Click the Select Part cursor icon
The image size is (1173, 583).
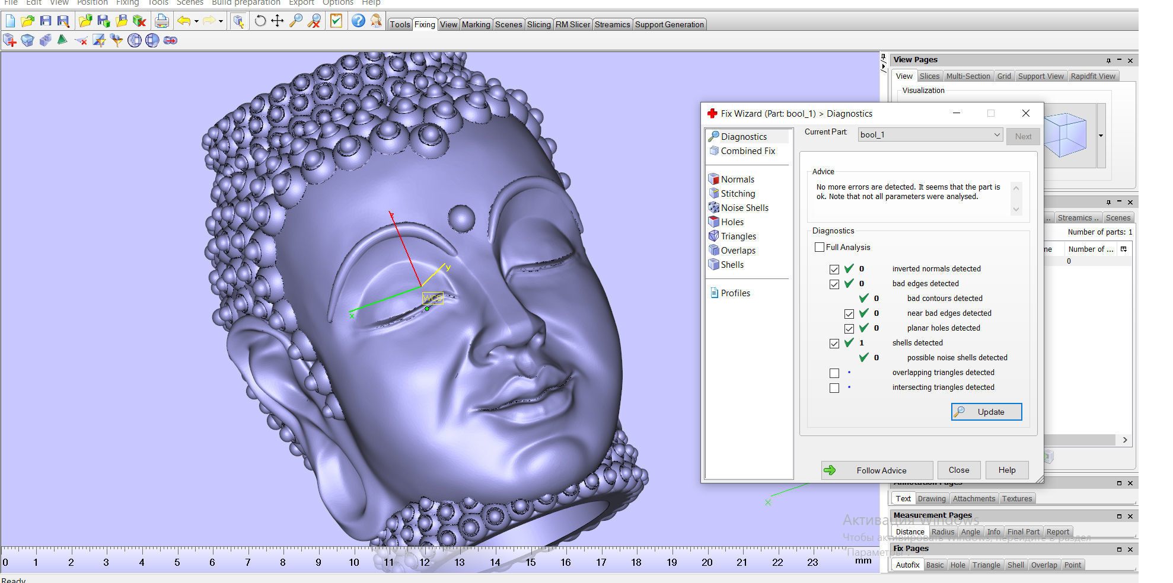238,21
